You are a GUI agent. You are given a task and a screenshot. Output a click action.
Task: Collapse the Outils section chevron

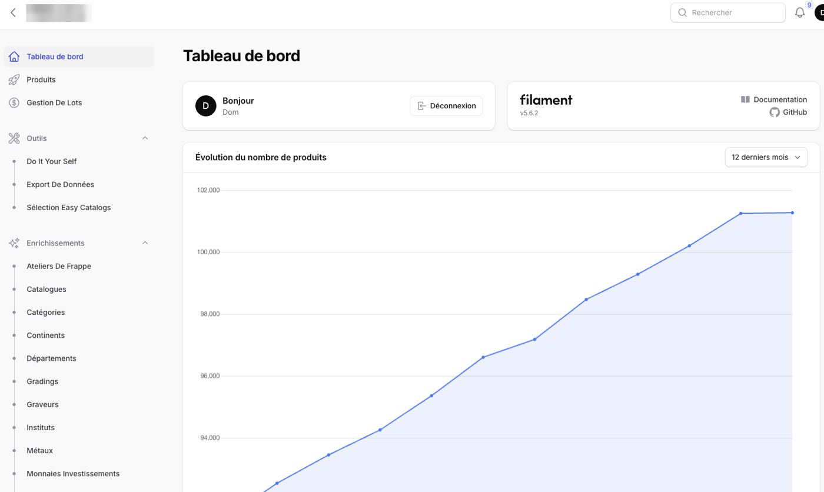145,138
